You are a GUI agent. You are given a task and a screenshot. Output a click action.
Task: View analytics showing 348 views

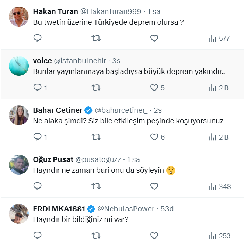220,186
